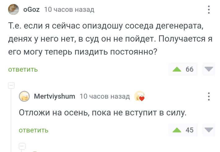Click oGoz comment timestamp '10 часов назад'

click(69, 10)
